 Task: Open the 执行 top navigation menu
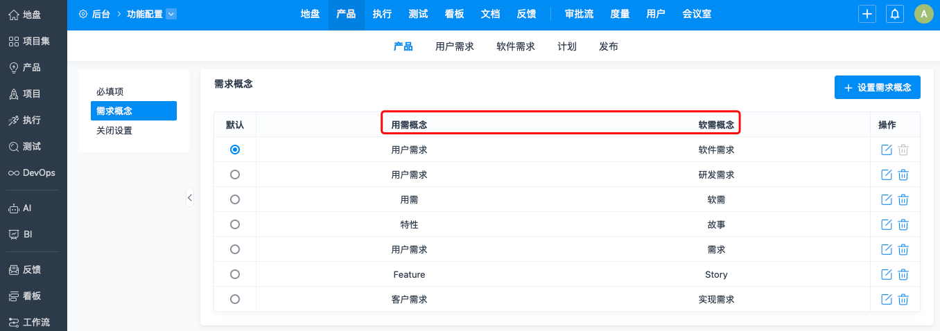click(x=382, y=14)
